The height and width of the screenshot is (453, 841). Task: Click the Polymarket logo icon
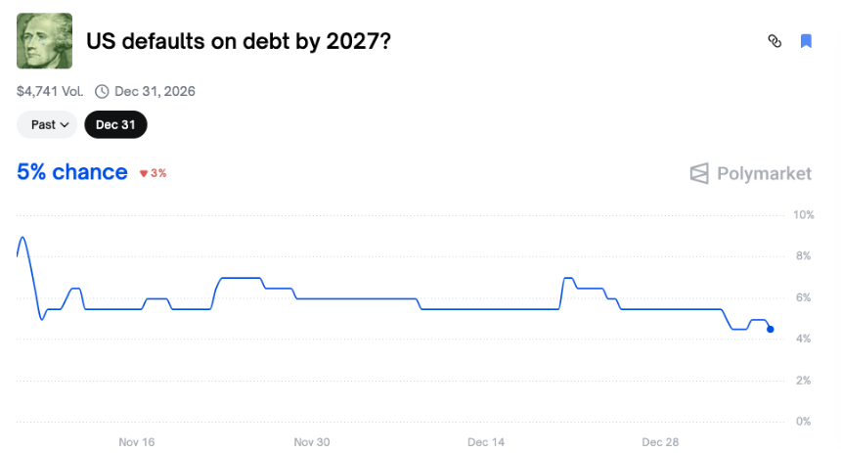[x=699, y=174]
